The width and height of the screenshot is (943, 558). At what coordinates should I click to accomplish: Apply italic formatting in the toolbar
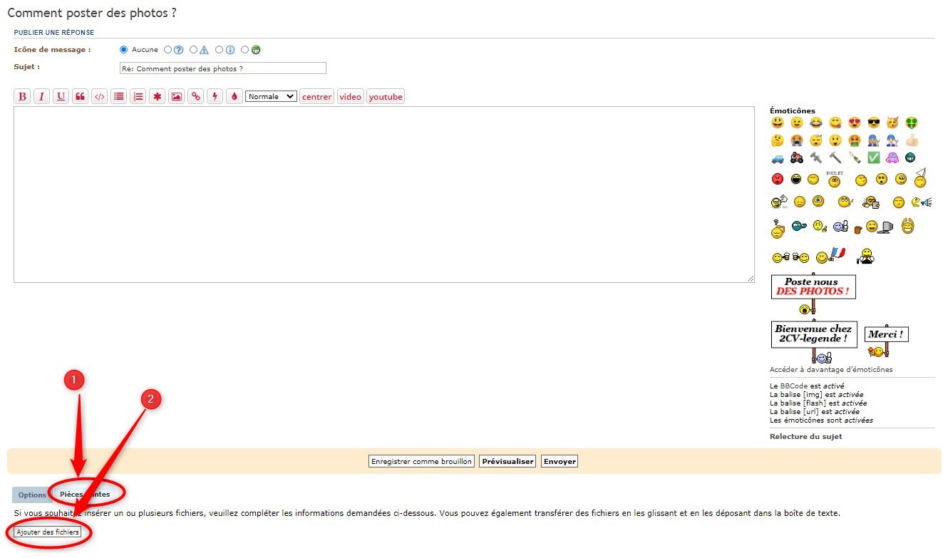[x=41, y=97]
